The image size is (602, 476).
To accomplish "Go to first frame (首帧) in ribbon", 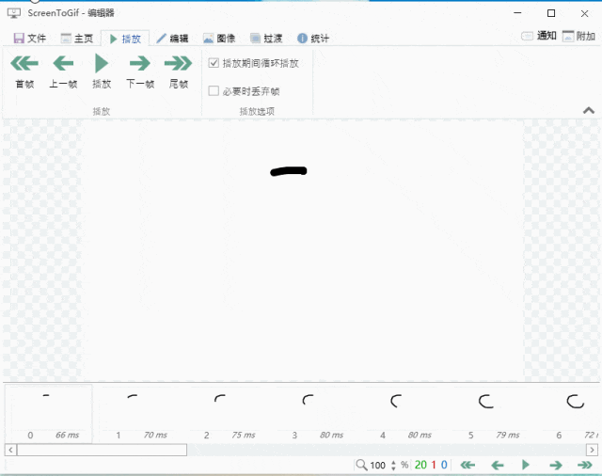I will tap(24, 71).
